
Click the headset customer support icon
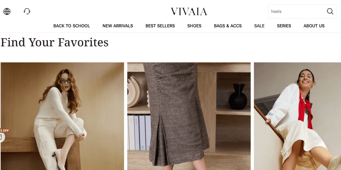point(27,11)
